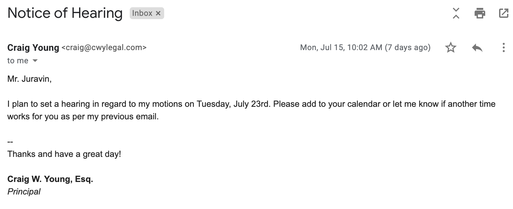The height and width of the screenshot is (209, 513).
Task: Star the message from Craig Young
Action: (451, 48)
